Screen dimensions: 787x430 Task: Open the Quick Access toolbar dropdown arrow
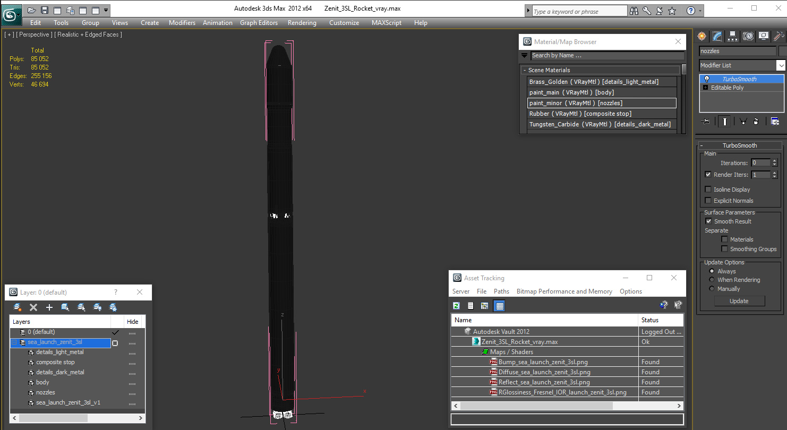pyautogui.click(x=106, y=10)
